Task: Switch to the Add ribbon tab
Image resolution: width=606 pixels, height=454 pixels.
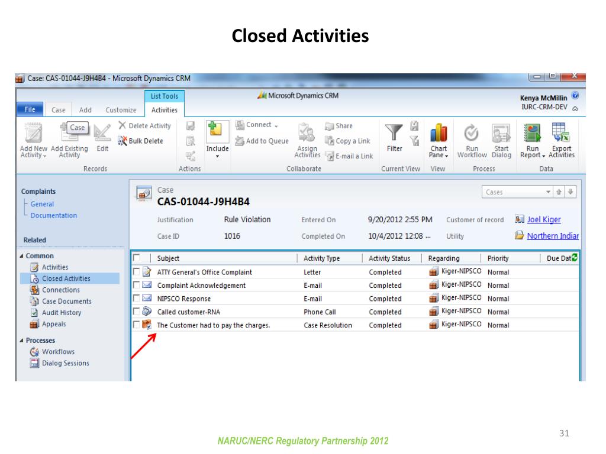Action: coord(85,110)
